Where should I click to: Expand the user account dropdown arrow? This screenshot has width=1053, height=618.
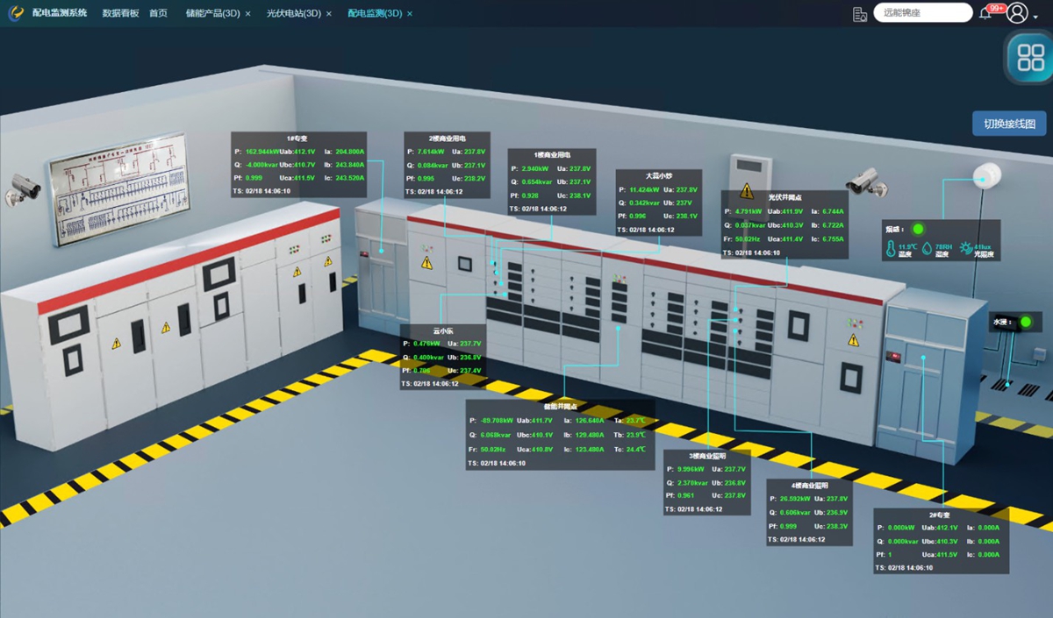tap(1035, 17)
